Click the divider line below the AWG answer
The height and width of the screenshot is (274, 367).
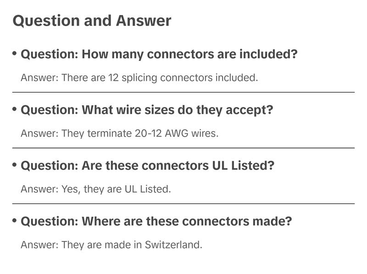tap(183, 148)
